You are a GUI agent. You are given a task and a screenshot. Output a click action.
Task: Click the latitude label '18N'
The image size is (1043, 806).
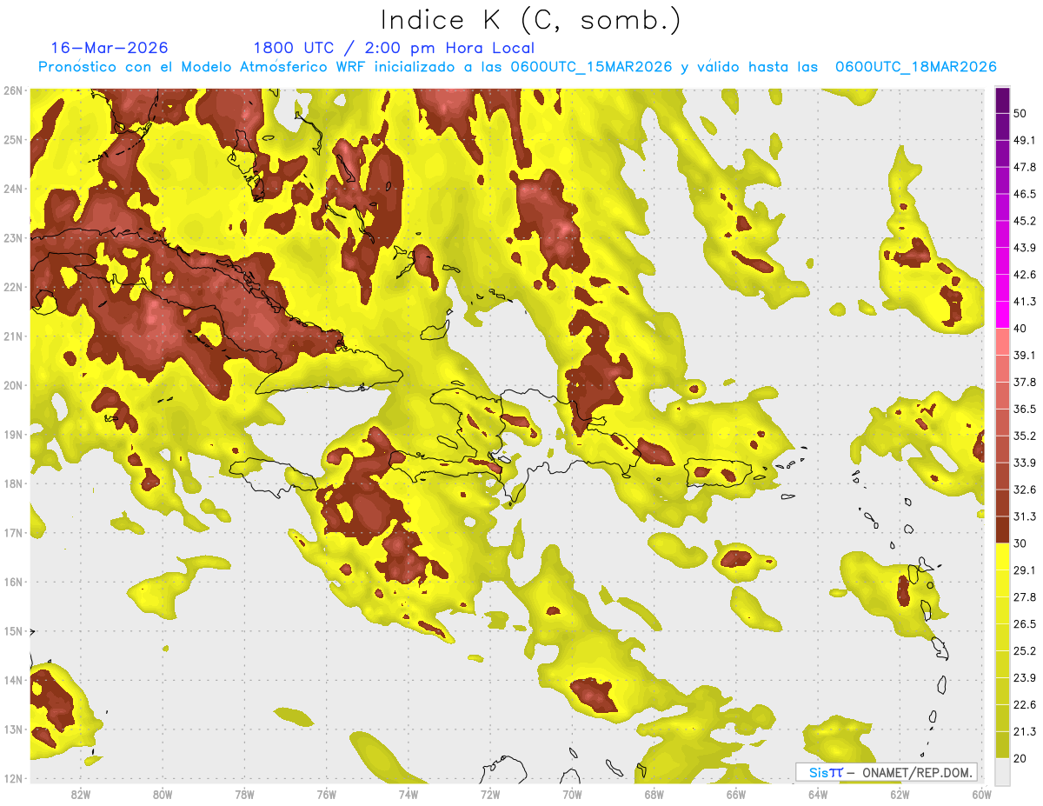tap(12, 483)
